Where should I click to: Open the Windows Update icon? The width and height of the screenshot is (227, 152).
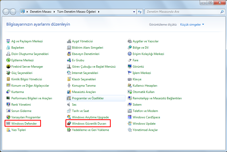tap(130, 123)
